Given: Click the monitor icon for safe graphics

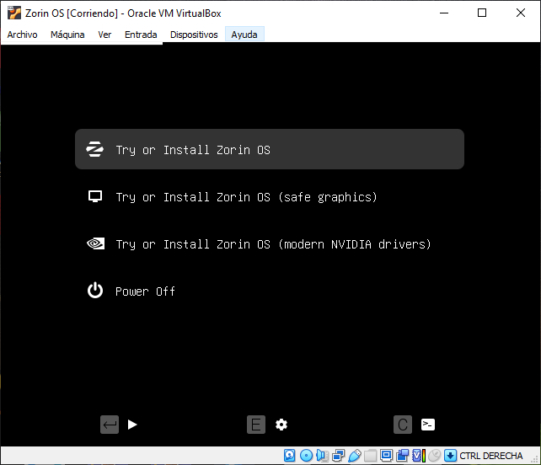Looking at the screenshot, I should [95, 197].
